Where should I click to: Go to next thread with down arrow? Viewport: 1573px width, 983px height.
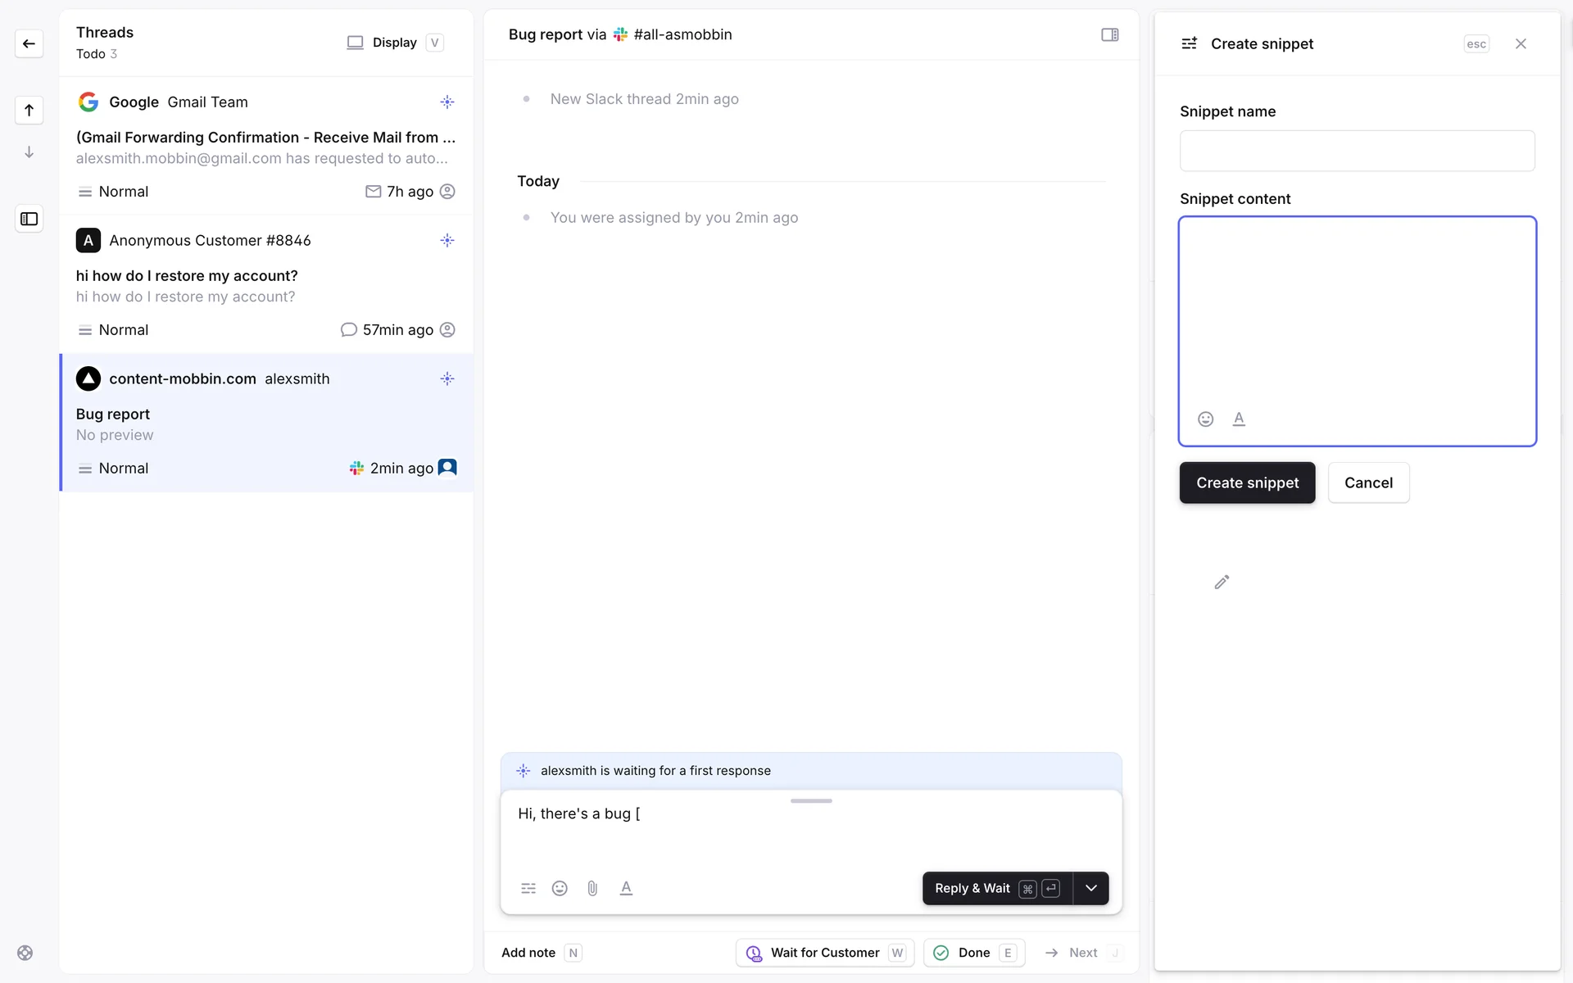(x=29, y=152)
